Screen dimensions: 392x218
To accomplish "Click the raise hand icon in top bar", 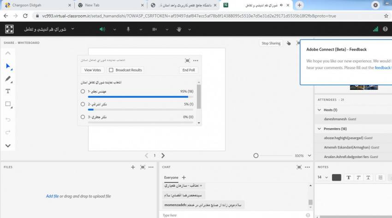I will pyautogui.click(x=180, y=29).
